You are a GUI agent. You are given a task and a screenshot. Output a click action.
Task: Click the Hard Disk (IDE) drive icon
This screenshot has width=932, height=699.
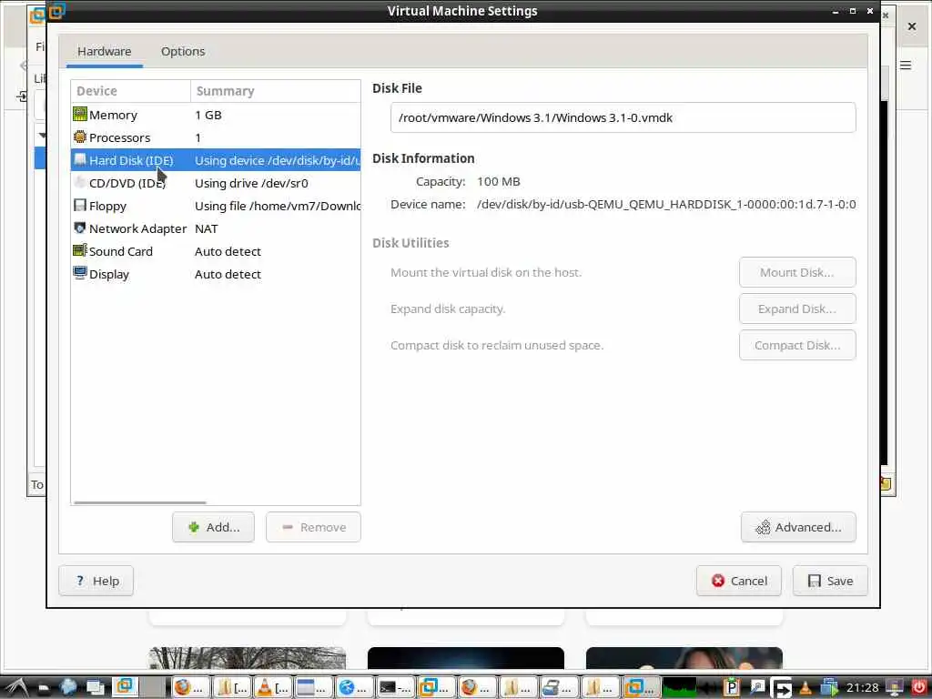(x=80, y=160)
